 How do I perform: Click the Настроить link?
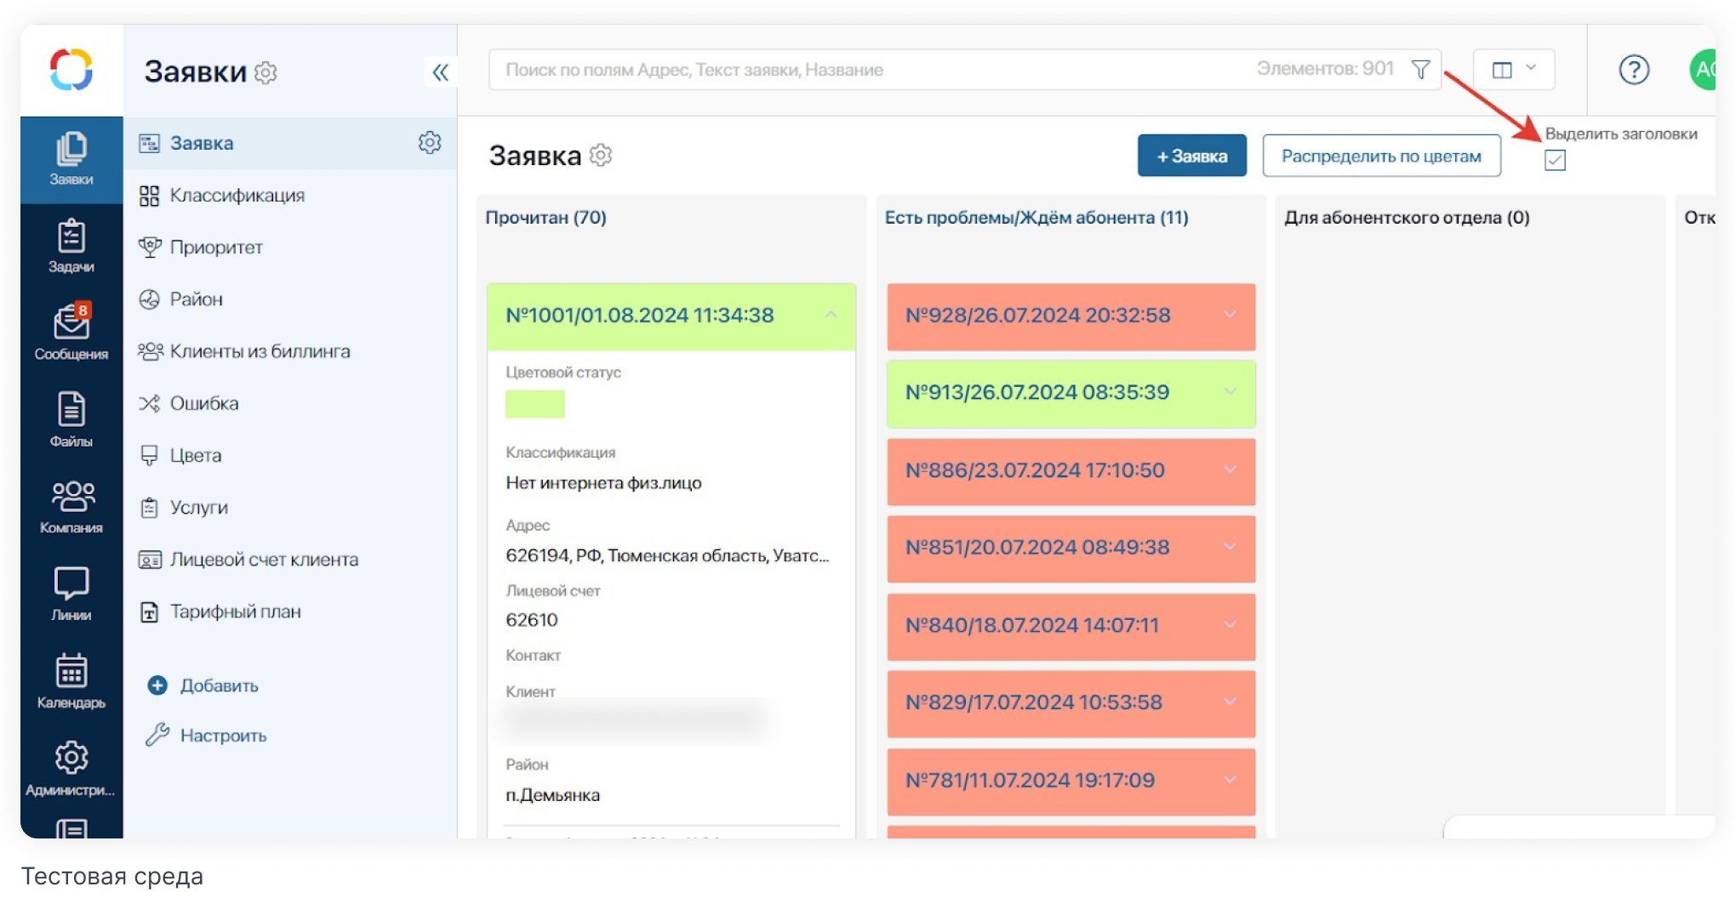point(223,735)
